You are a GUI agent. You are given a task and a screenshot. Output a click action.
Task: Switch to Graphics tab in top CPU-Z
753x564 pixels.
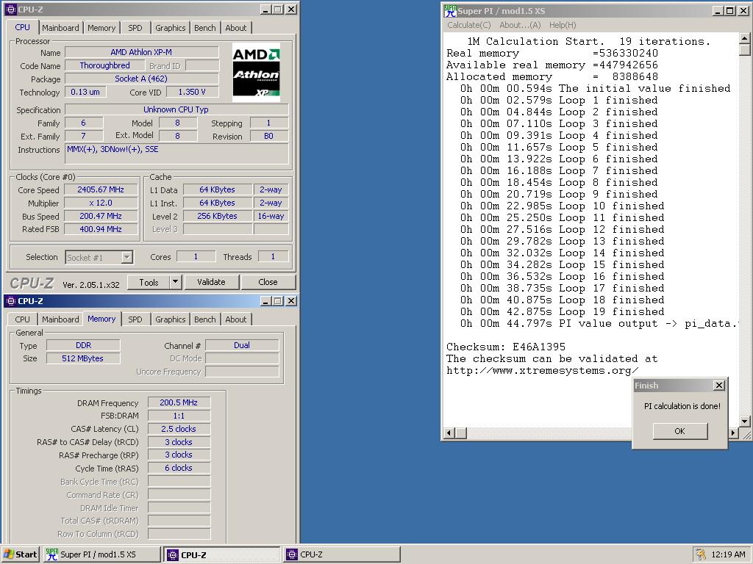(171, 28)
